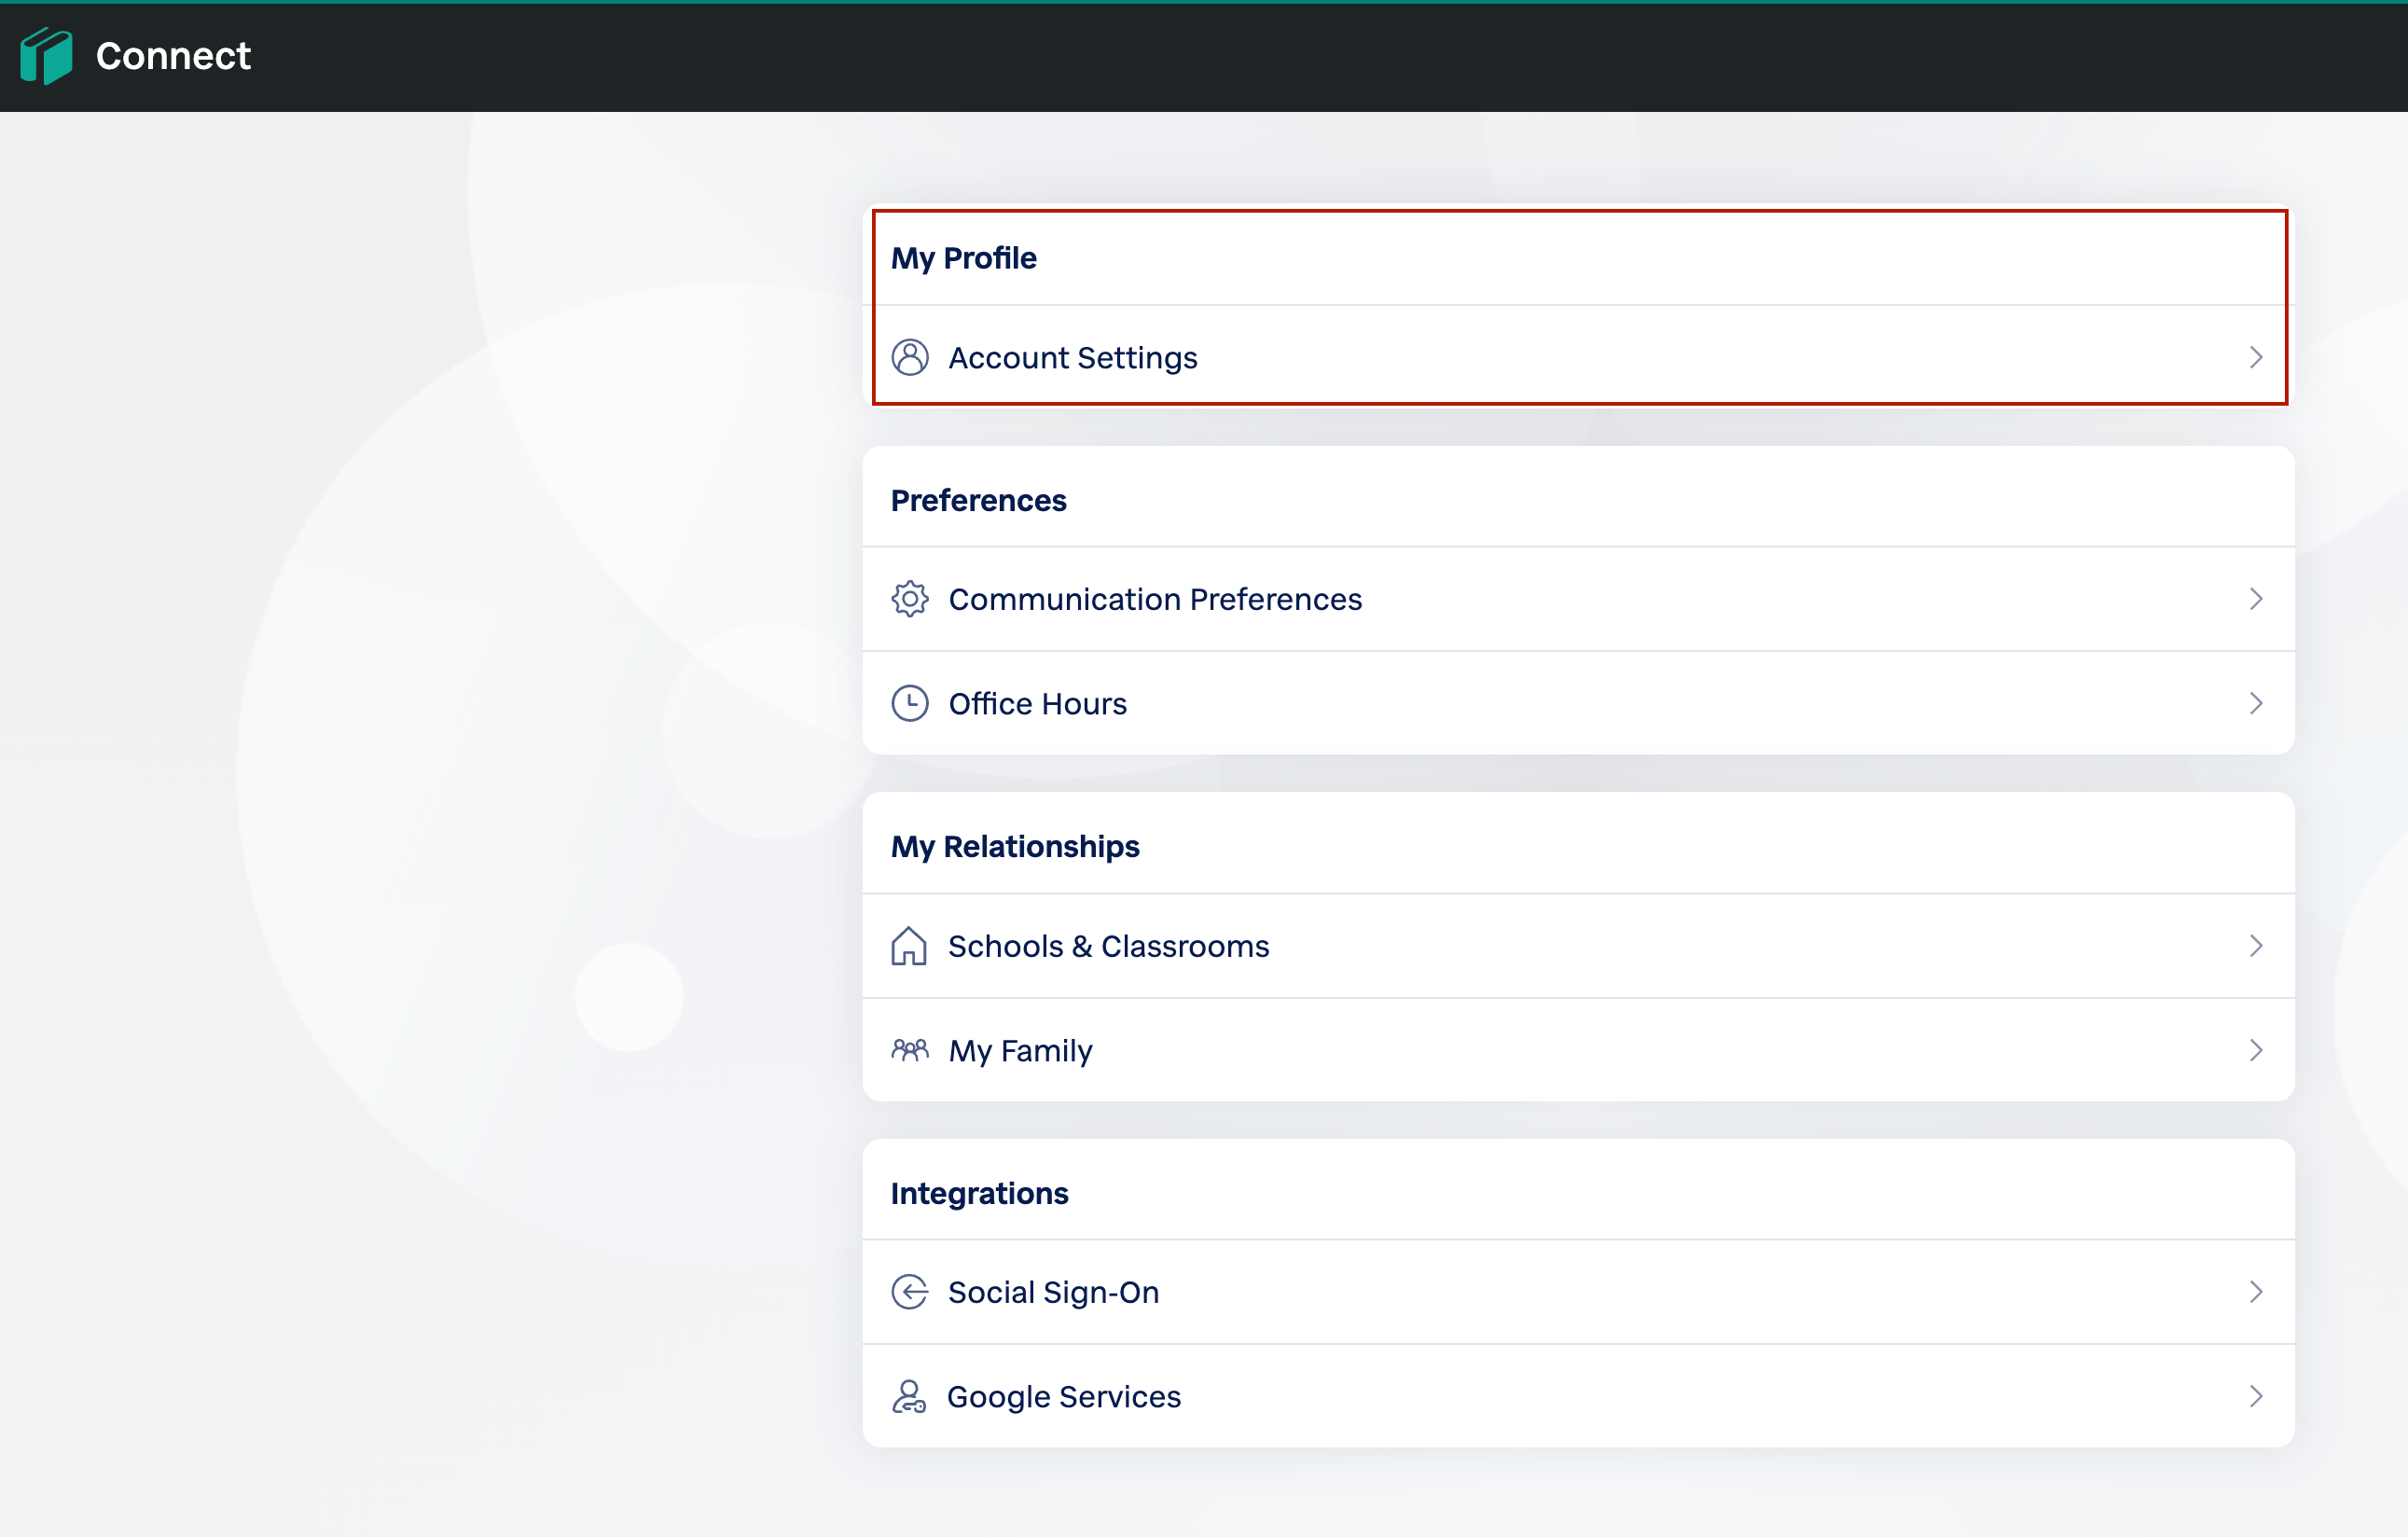This screenshot has height=1537, width=2408.
Task: Open Social Sign-On settings
Action: click(1578, 1292)
